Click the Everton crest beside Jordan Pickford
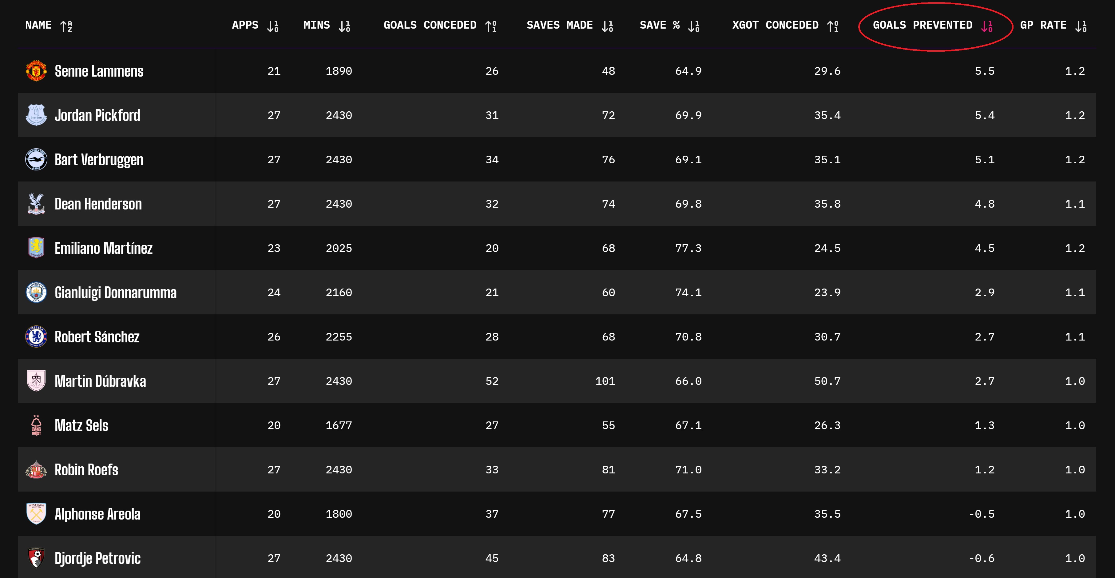 pos(36,115)
